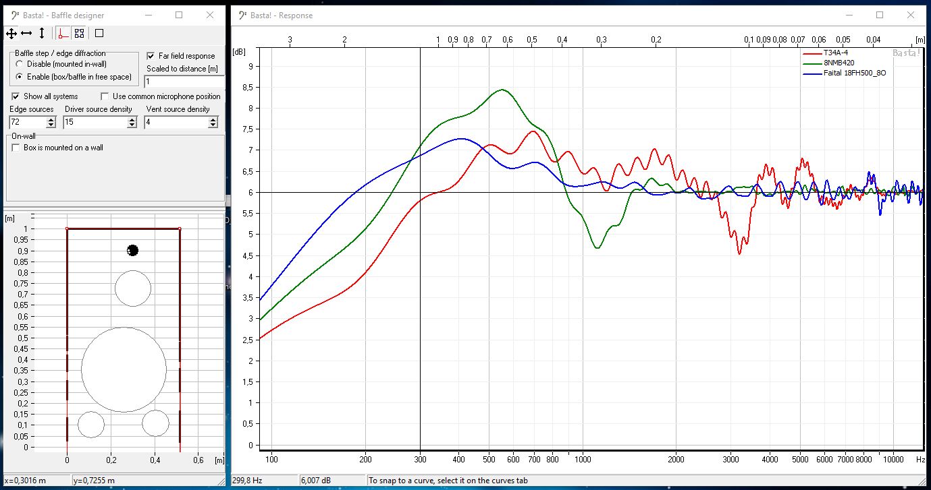The height and width of the screenshot is (490, 931).
Task: Toggle the red baffle edge icon
Action: (x=63, y=33)
